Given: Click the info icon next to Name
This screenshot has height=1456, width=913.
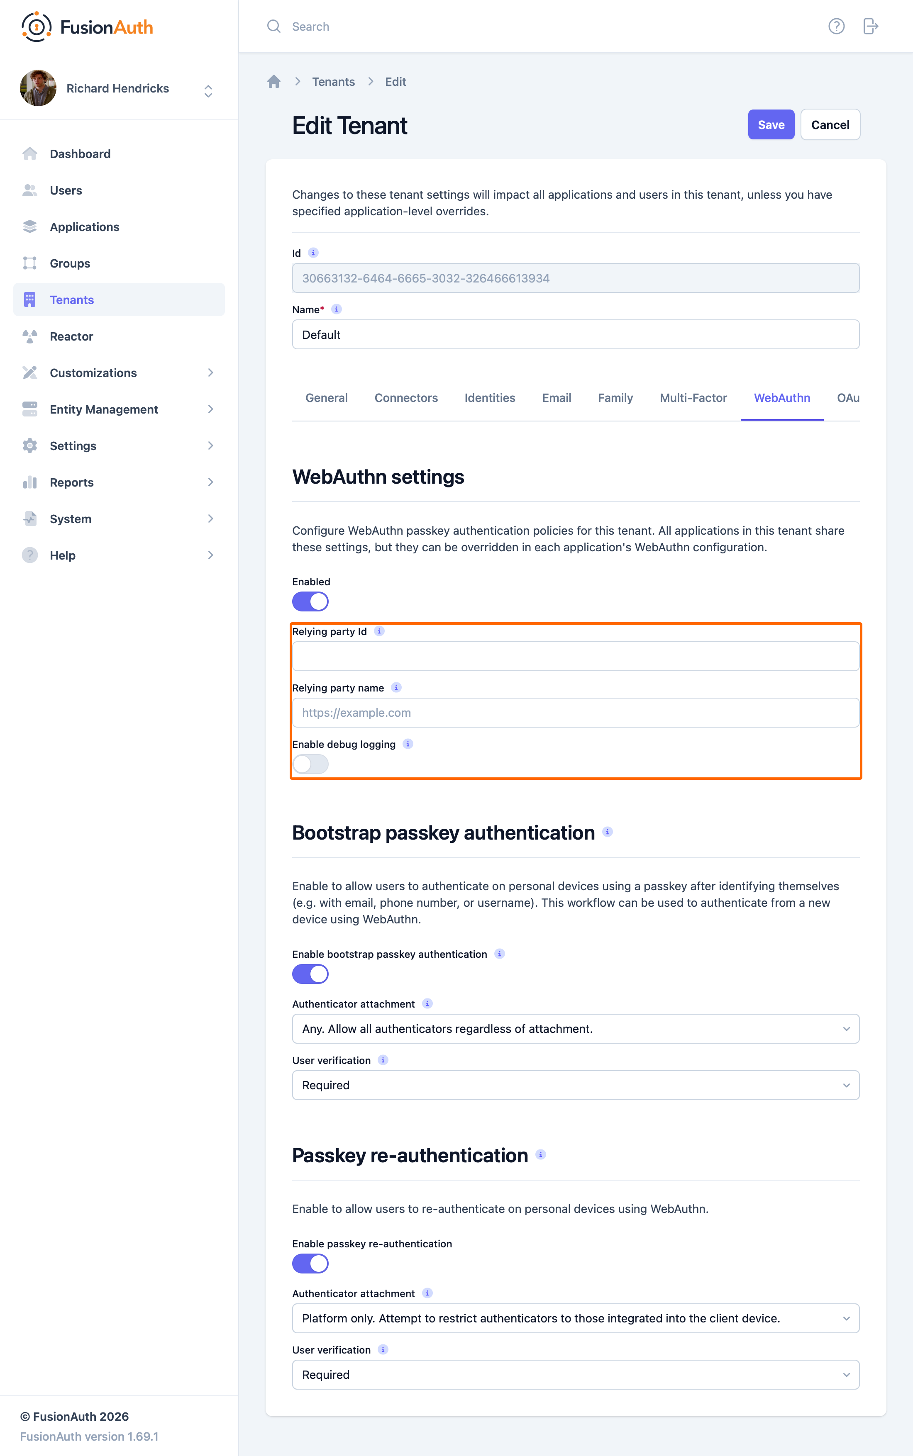Looking at the screenshot, I should point(336,309).
